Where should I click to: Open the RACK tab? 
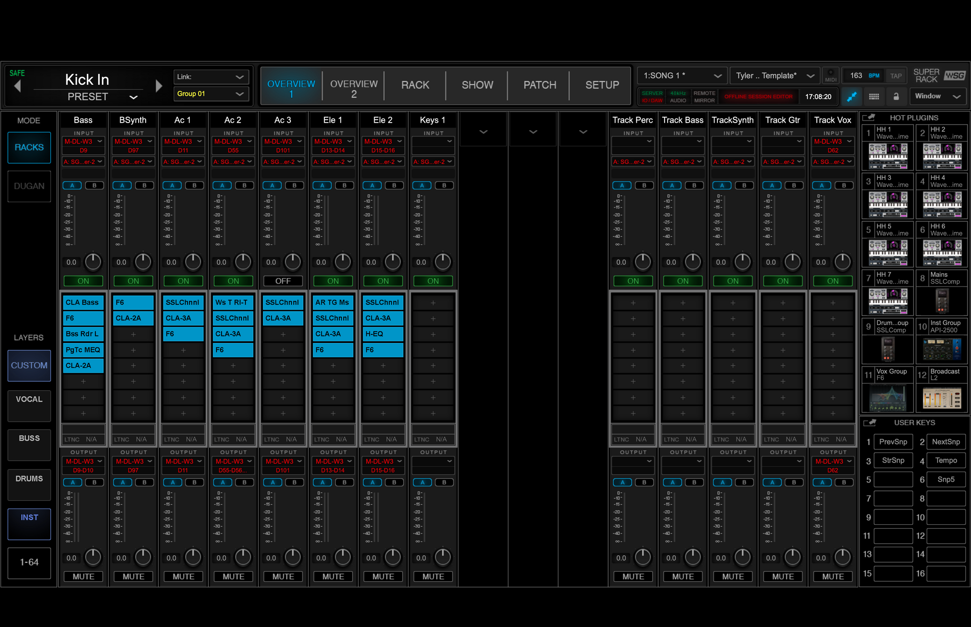click(415, 86)
